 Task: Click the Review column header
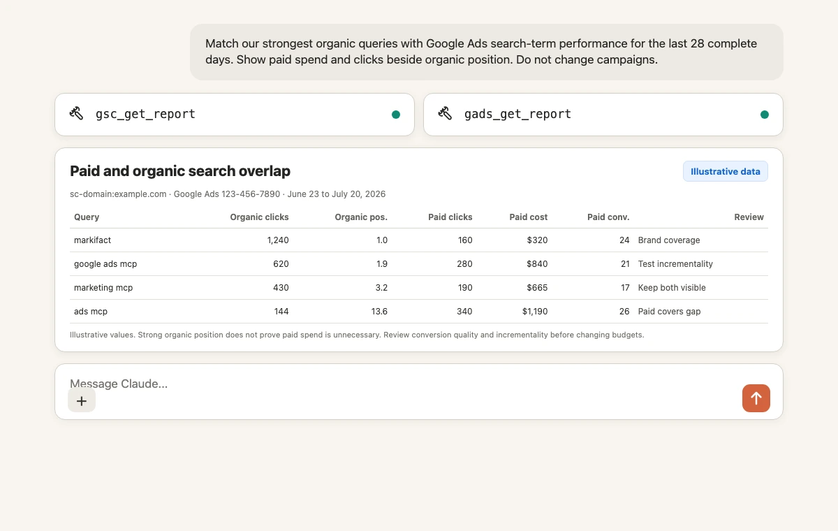(749, 217)
